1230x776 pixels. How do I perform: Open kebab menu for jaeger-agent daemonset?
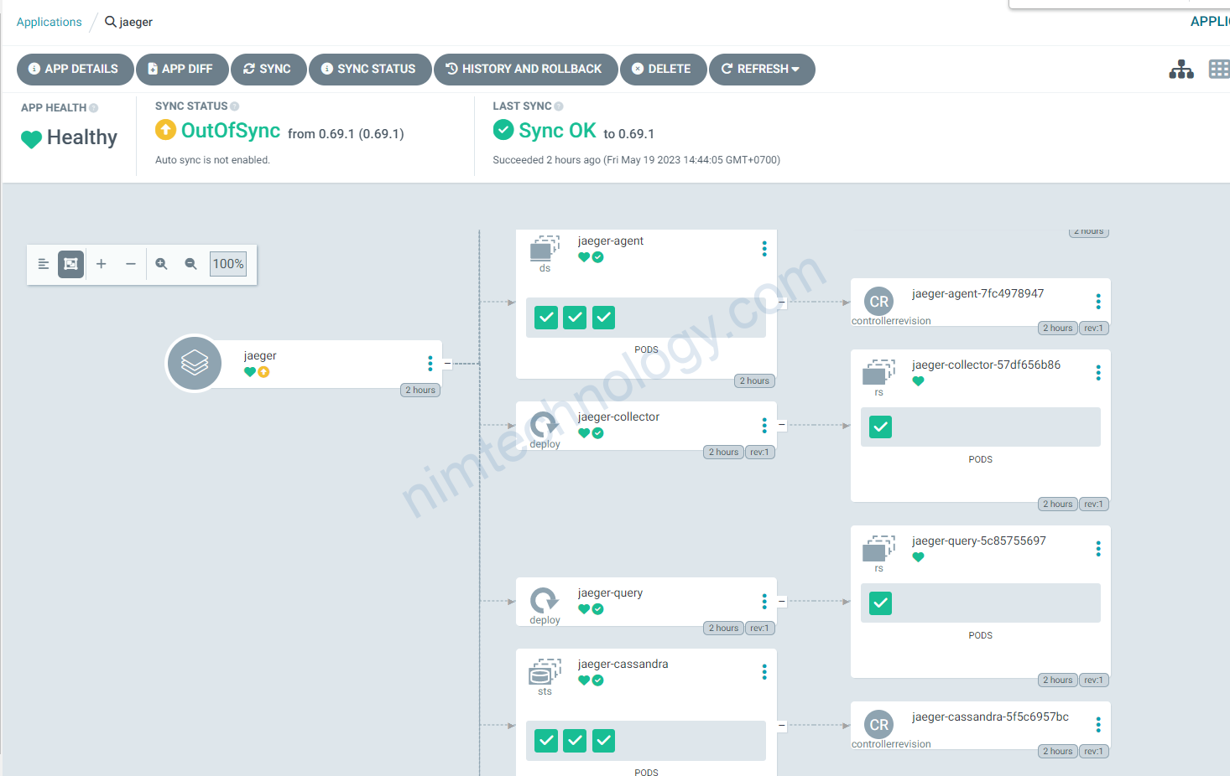click(764, 249)
